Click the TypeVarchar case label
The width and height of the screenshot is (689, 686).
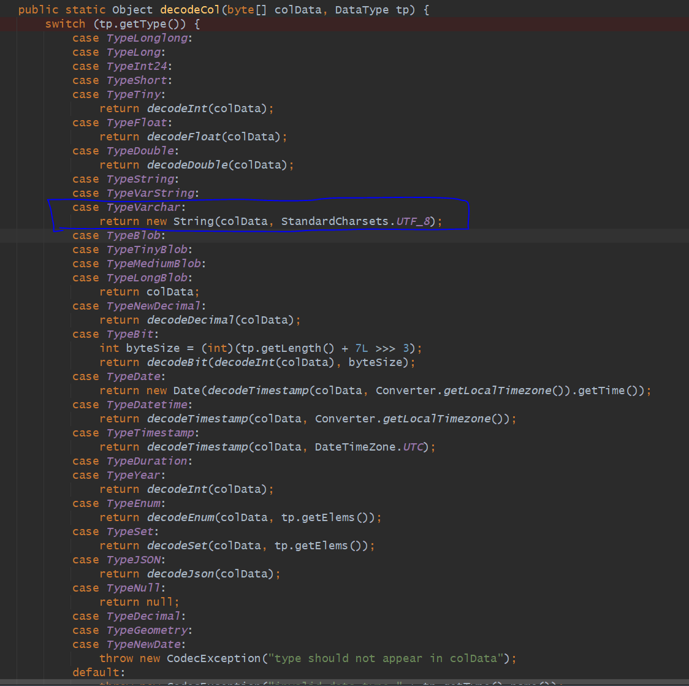click(143, 207)
